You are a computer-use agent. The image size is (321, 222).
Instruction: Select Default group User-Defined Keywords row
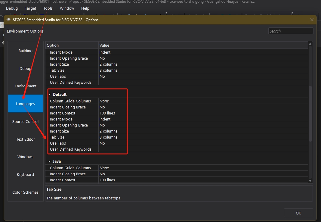pyautogui.click(x=177, y=149)
